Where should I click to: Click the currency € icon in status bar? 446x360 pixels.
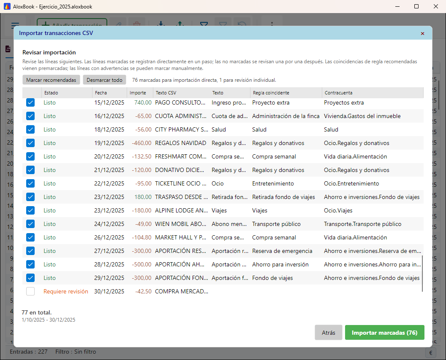[x=431, y=352]
